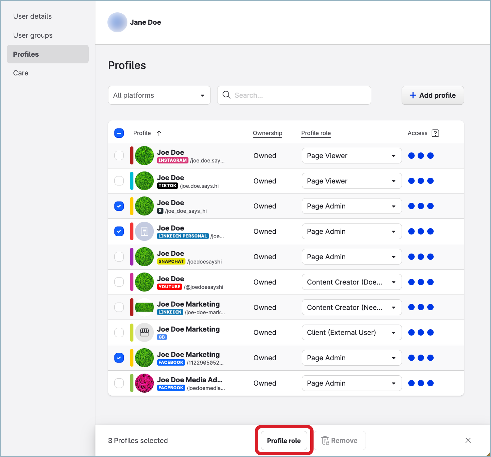Switch to the Care section
The image size is (491, 457).
pyautogui.click(x=21, y=73)
